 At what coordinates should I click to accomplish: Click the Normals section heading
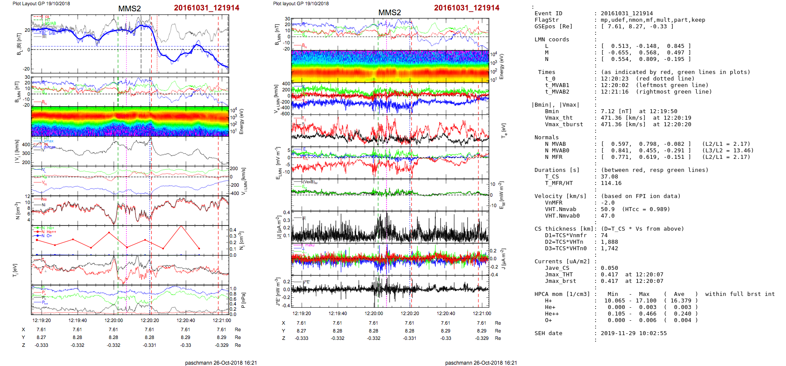click(546, 138)
